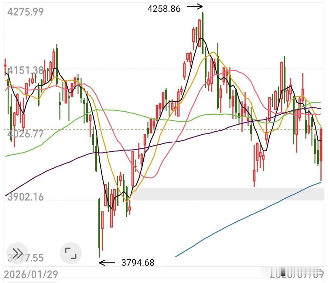Screen dimensions: 328x283
Task: Click the arrow pointing to the 4258.86 high
Action: [x=195, y=7]
